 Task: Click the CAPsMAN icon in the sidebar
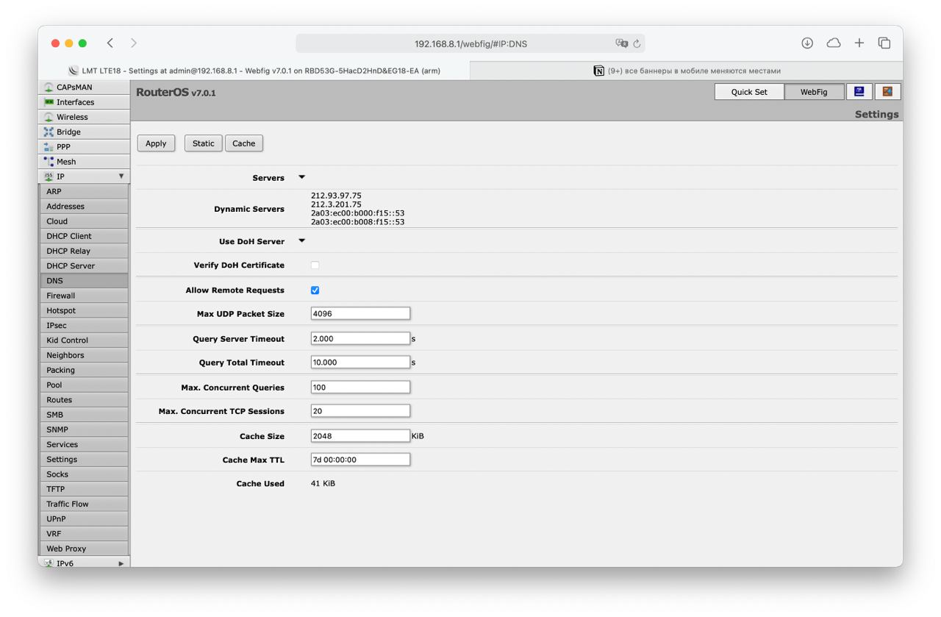49,88
